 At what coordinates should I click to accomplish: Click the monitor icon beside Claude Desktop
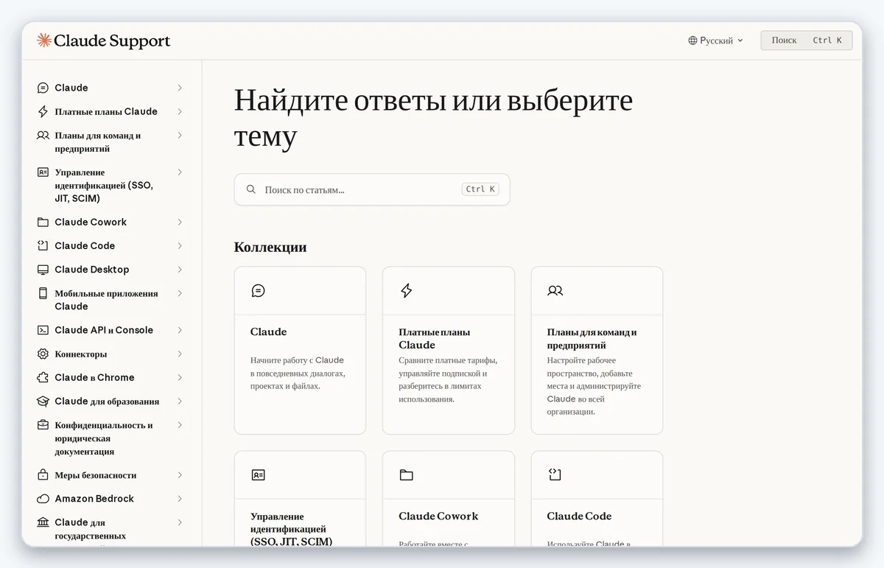pos(43,270)
